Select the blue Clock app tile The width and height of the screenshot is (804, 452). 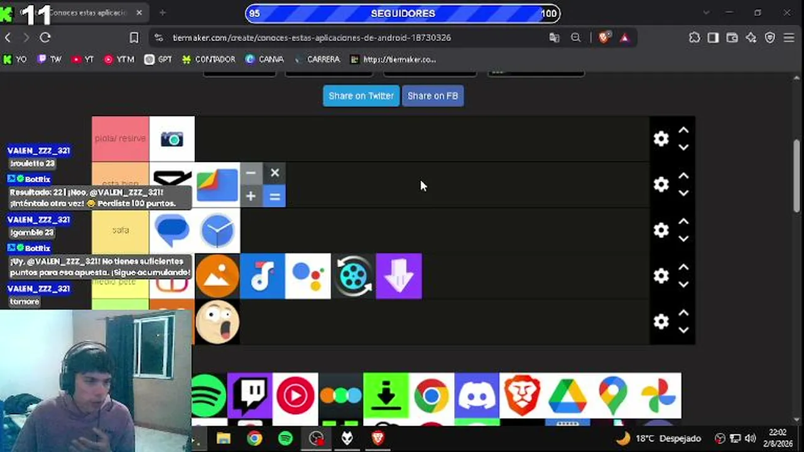click(x=217, y=230)
